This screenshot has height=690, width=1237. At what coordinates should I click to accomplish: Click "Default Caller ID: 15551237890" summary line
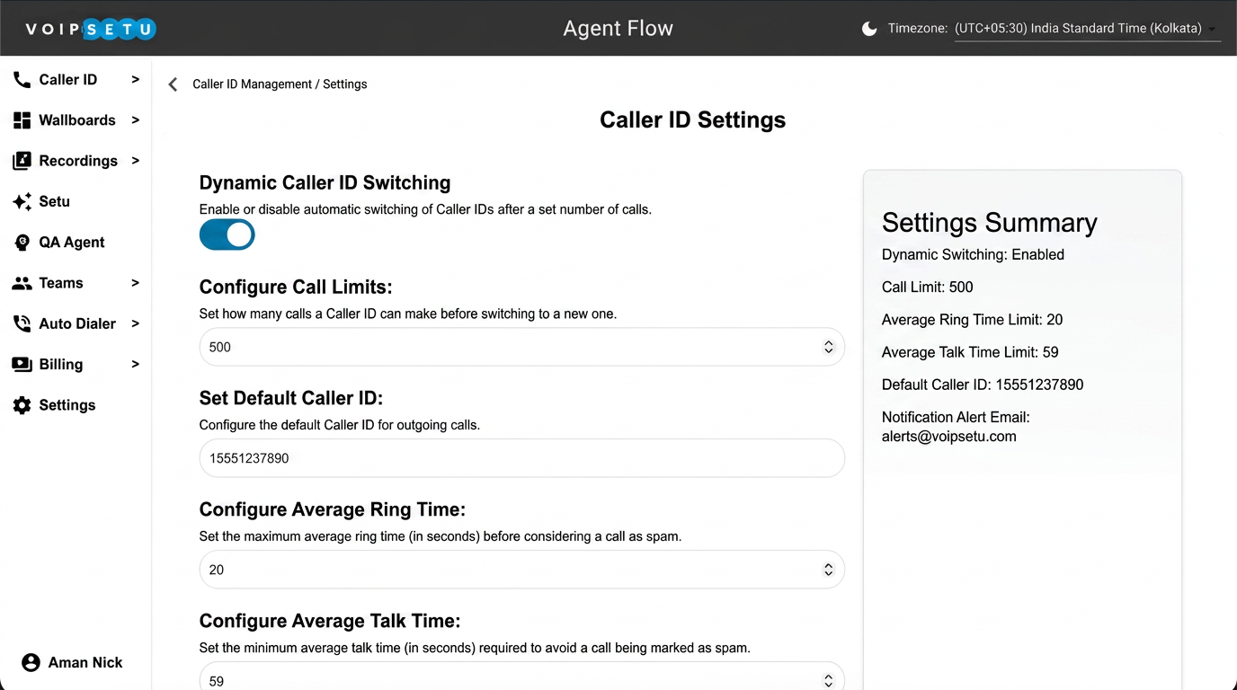[x=983, y=385]
